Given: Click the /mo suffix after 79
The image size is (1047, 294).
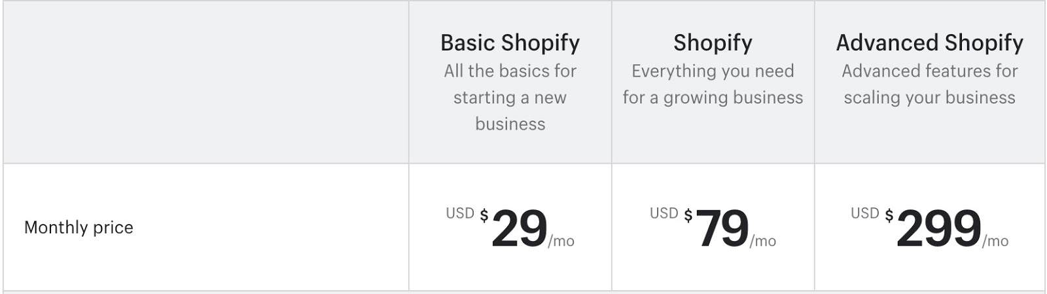Looking at the screenshot, I should (x=763, y=242).
